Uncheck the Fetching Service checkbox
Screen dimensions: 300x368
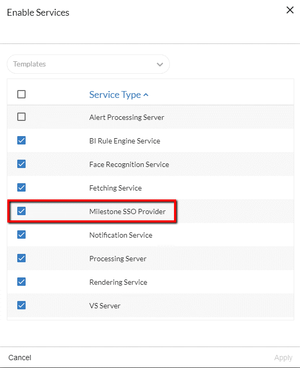coord(21,187)
